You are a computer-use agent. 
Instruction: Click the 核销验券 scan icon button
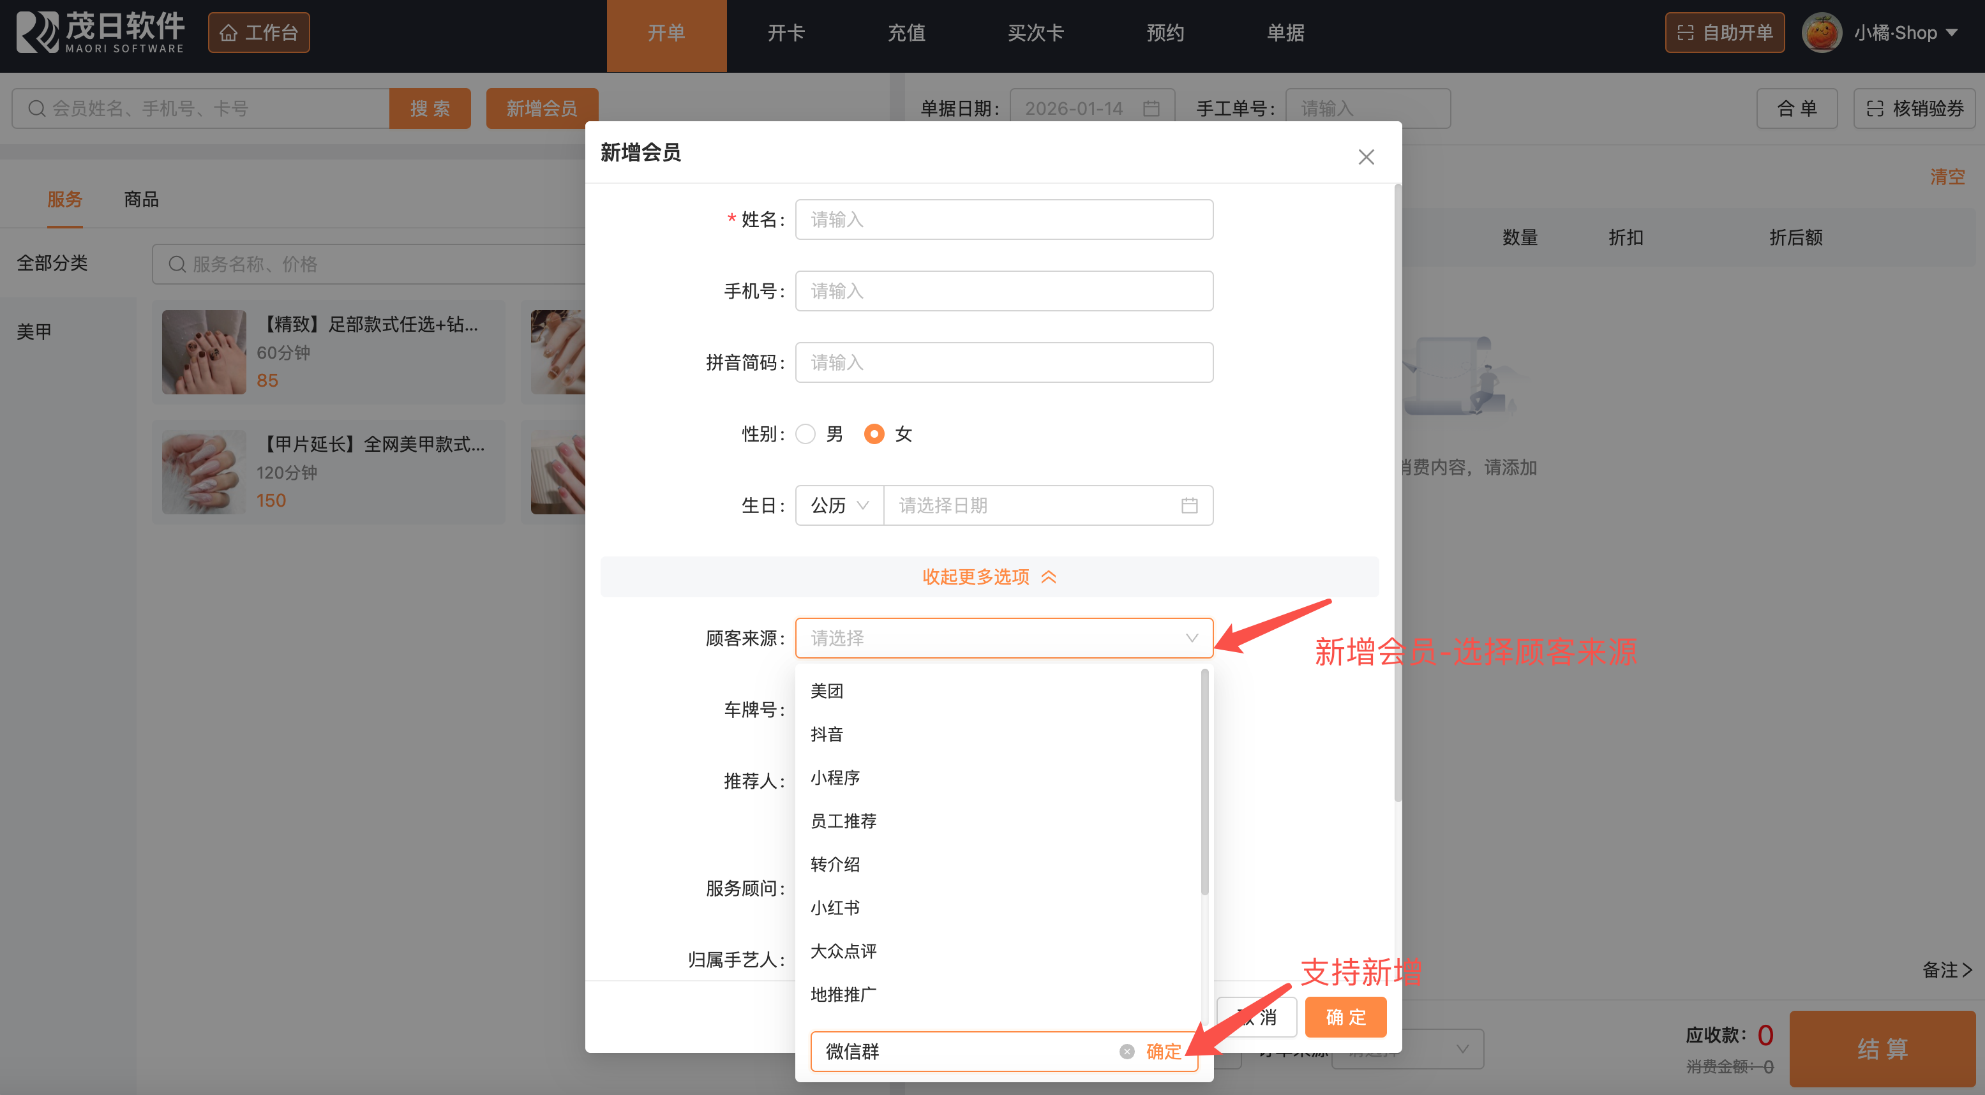1914,108
